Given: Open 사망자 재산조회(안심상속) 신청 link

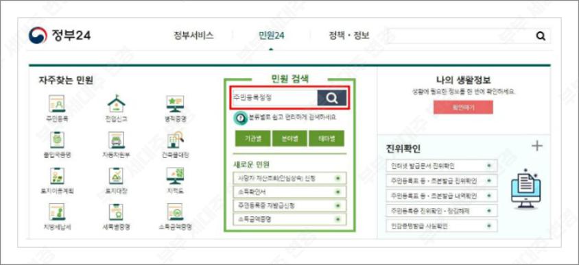Looking at the screenshot, I should tap(290, 178).
